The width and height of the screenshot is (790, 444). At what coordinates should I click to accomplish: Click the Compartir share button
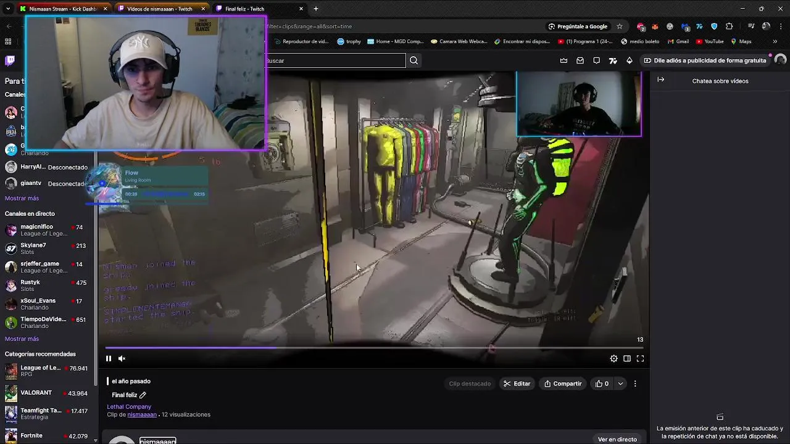click(562, 384)
